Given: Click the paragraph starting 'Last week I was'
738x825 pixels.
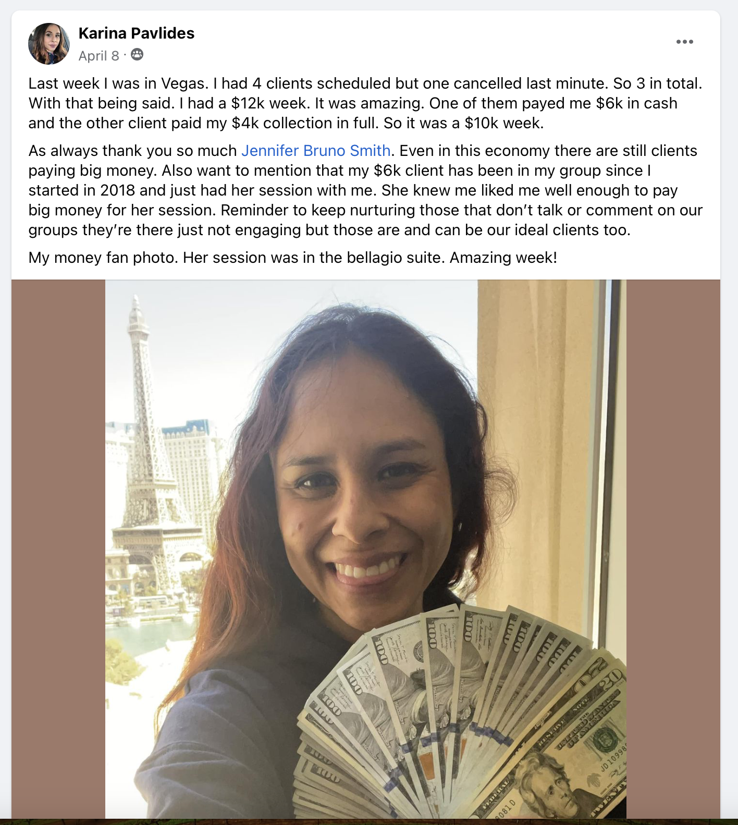Looking at the screenshot, I should tap(365, 103).
